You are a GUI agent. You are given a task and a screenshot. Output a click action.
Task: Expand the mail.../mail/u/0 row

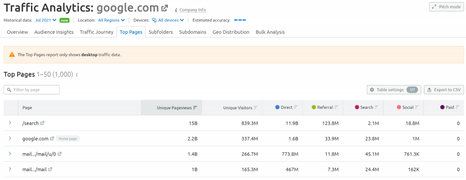click(10, 154)
